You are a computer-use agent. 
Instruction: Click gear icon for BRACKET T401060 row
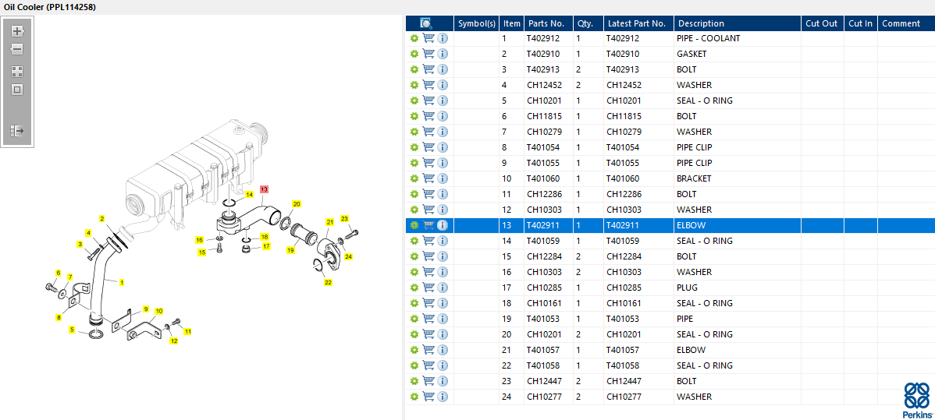coord(414,178)
